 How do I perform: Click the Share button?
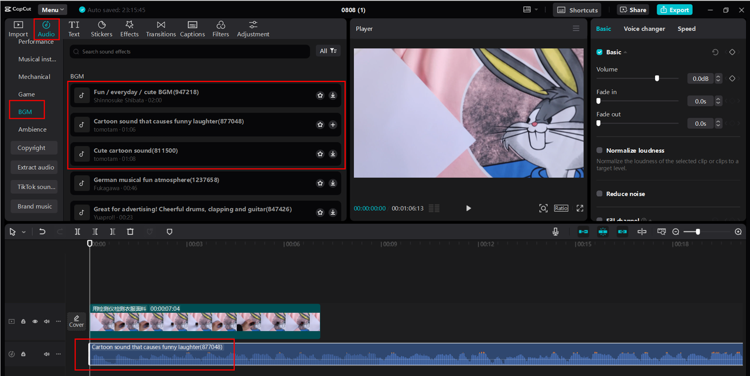633,10
